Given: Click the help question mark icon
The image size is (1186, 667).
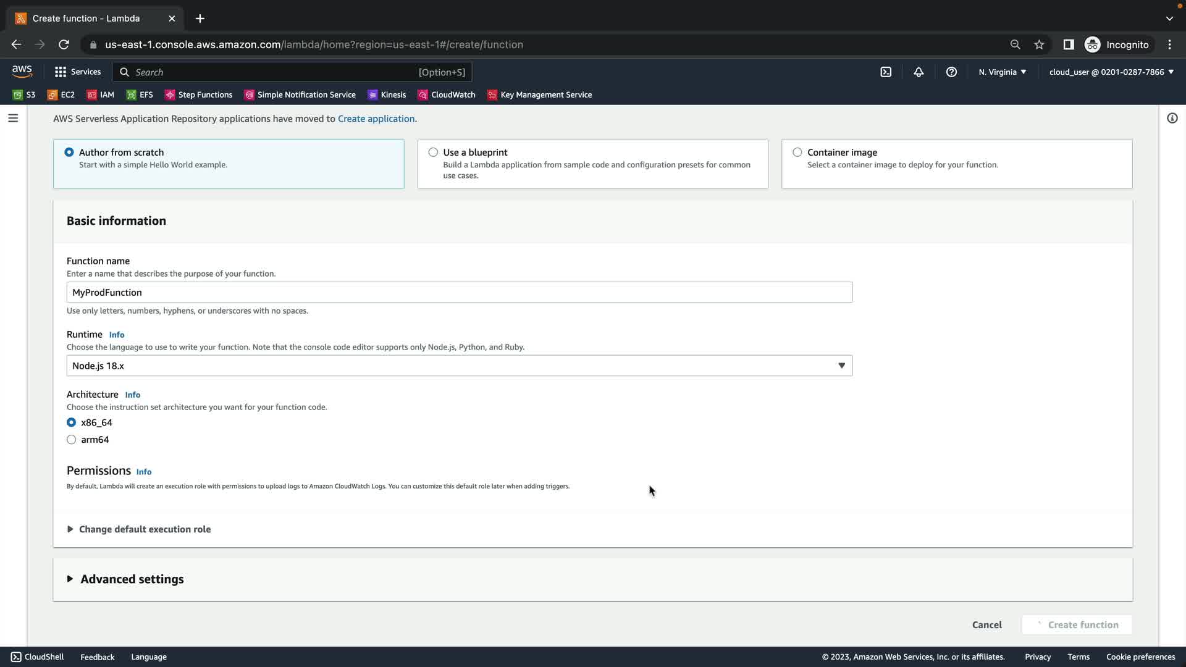Looking at the screenshot, I should [x=951, y=72].
